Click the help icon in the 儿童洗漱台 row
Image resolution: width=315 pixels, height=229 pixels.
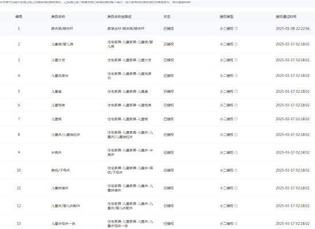click(236, 76)
